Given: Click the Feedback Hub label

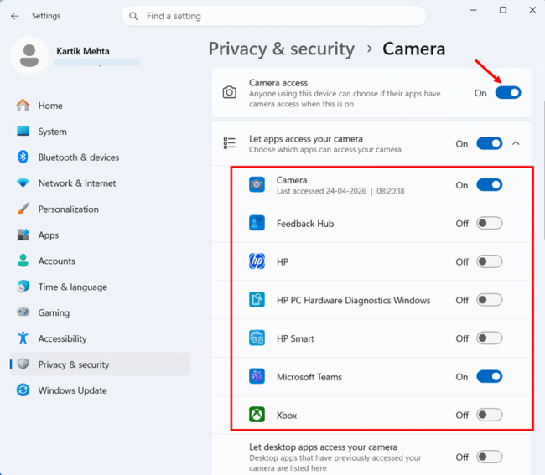Looking at the screenshot, I should coord(305,224).
